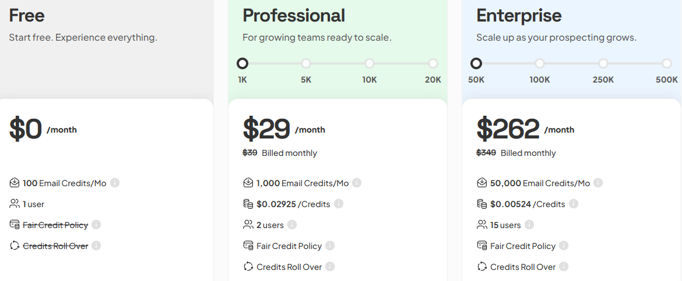Click the Professional plan heading
Viewport: 682px width, 281px height.
[294, 16]
